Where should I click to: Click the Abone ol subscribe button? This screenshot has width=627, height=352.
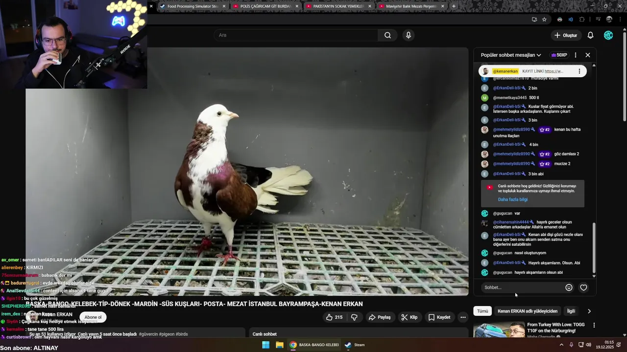click(x=93, y=317)
